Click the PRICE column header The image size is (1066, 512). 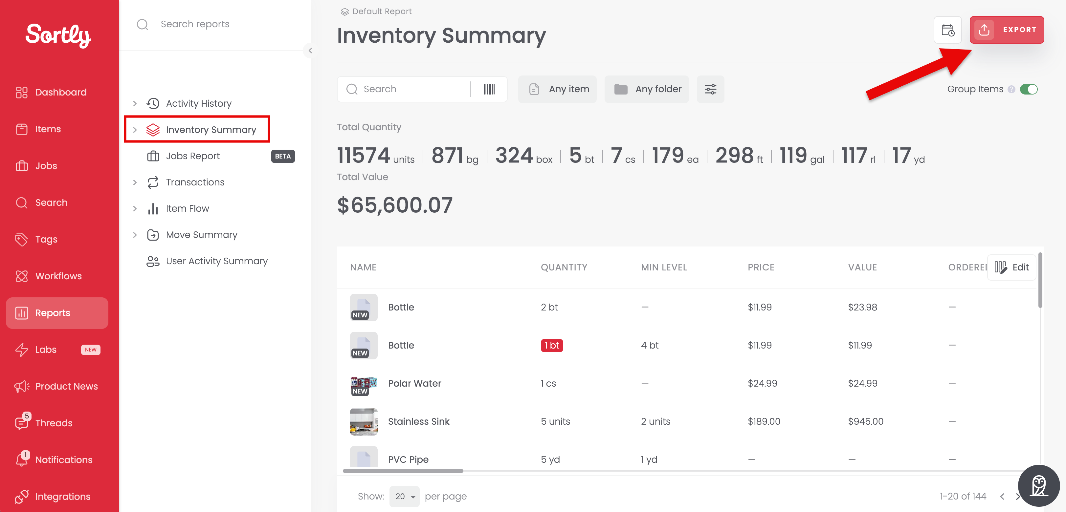[x=761, y=267]
